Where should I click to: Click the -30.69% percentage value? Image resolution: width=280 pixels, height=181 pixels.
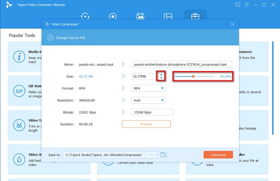[225, 76]
